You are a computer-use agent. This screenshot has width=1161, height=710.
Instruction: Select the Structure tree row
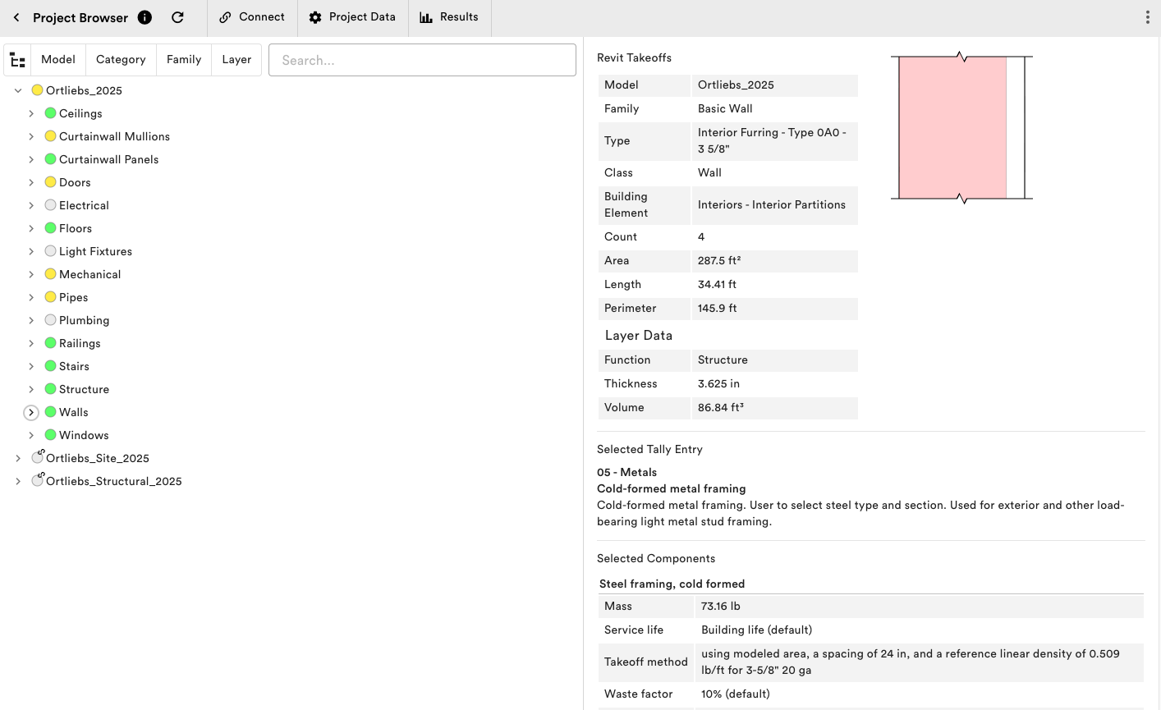tap(84, 389)
